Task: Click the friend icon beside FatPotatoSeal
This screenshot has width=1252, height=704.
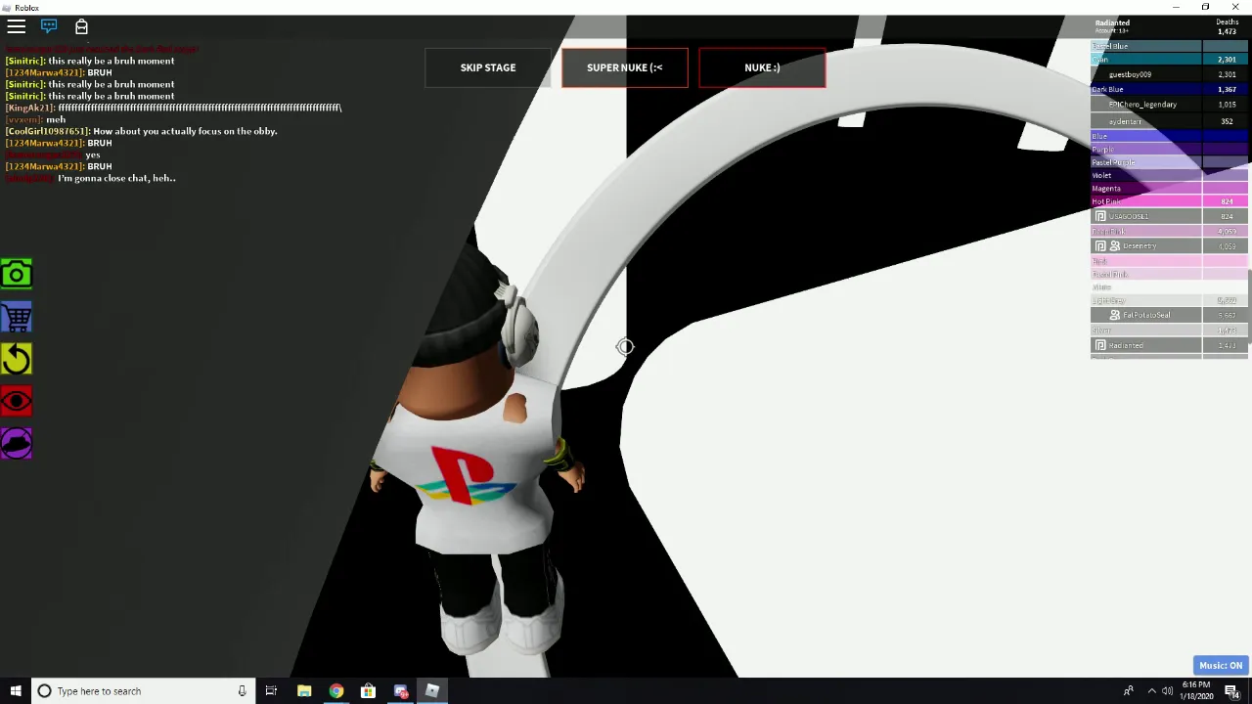Action: (x=1115, y=315)
